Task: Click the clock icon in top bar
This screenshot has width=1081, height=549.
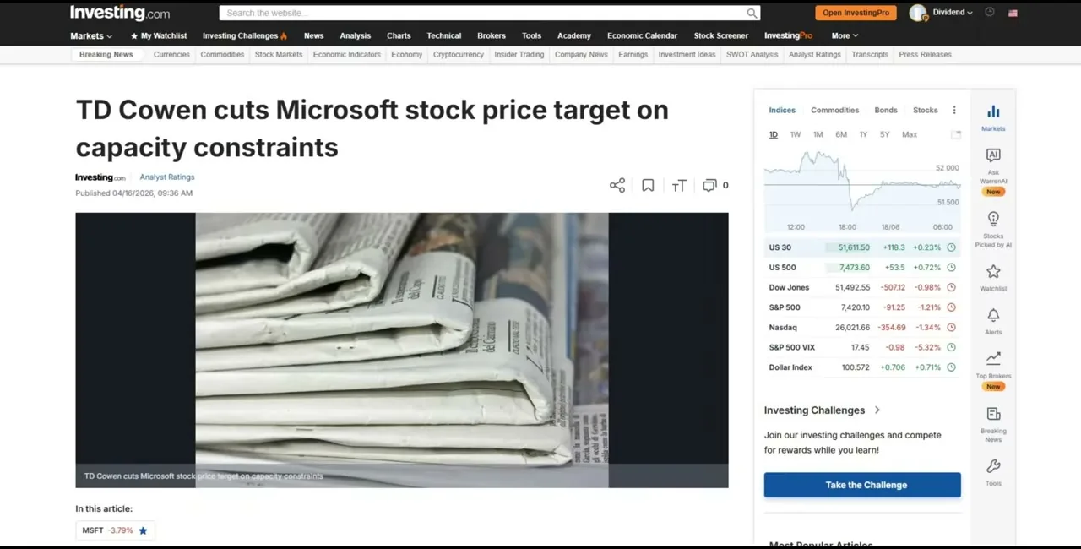Action: coord(990,12)
